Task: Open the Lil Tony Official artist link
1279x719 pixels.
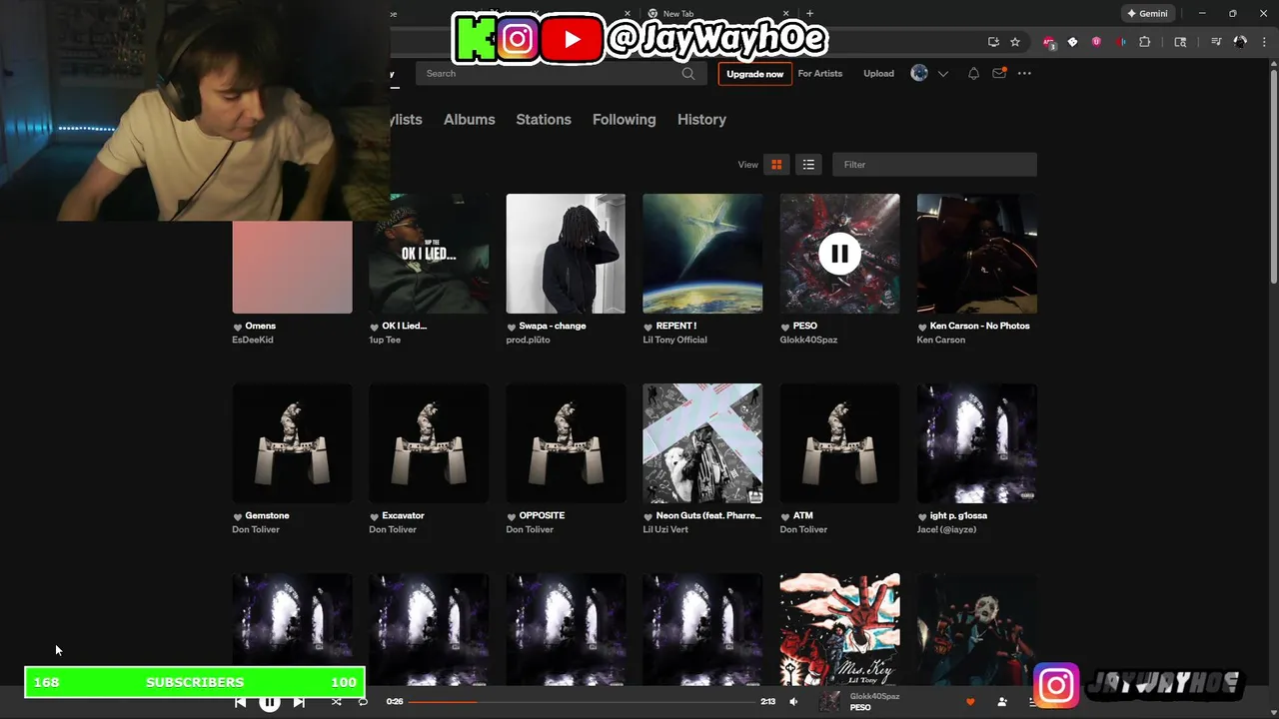Action: click(674, 340)
